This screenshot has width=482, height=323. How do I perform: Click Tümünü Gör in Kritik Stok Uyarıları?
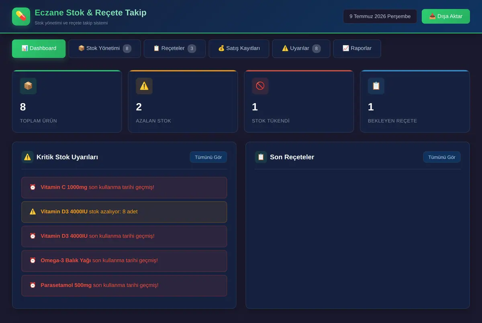pyautogui.click(x=208, y=157)
